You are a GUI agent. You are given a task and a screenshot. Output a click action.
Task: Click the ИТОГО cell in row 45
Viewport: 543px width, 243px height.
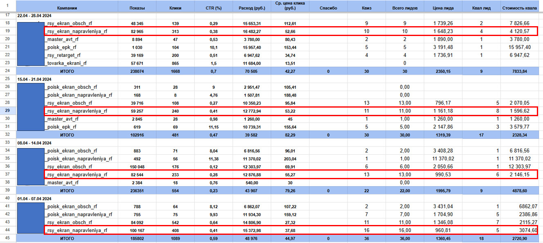67,239
